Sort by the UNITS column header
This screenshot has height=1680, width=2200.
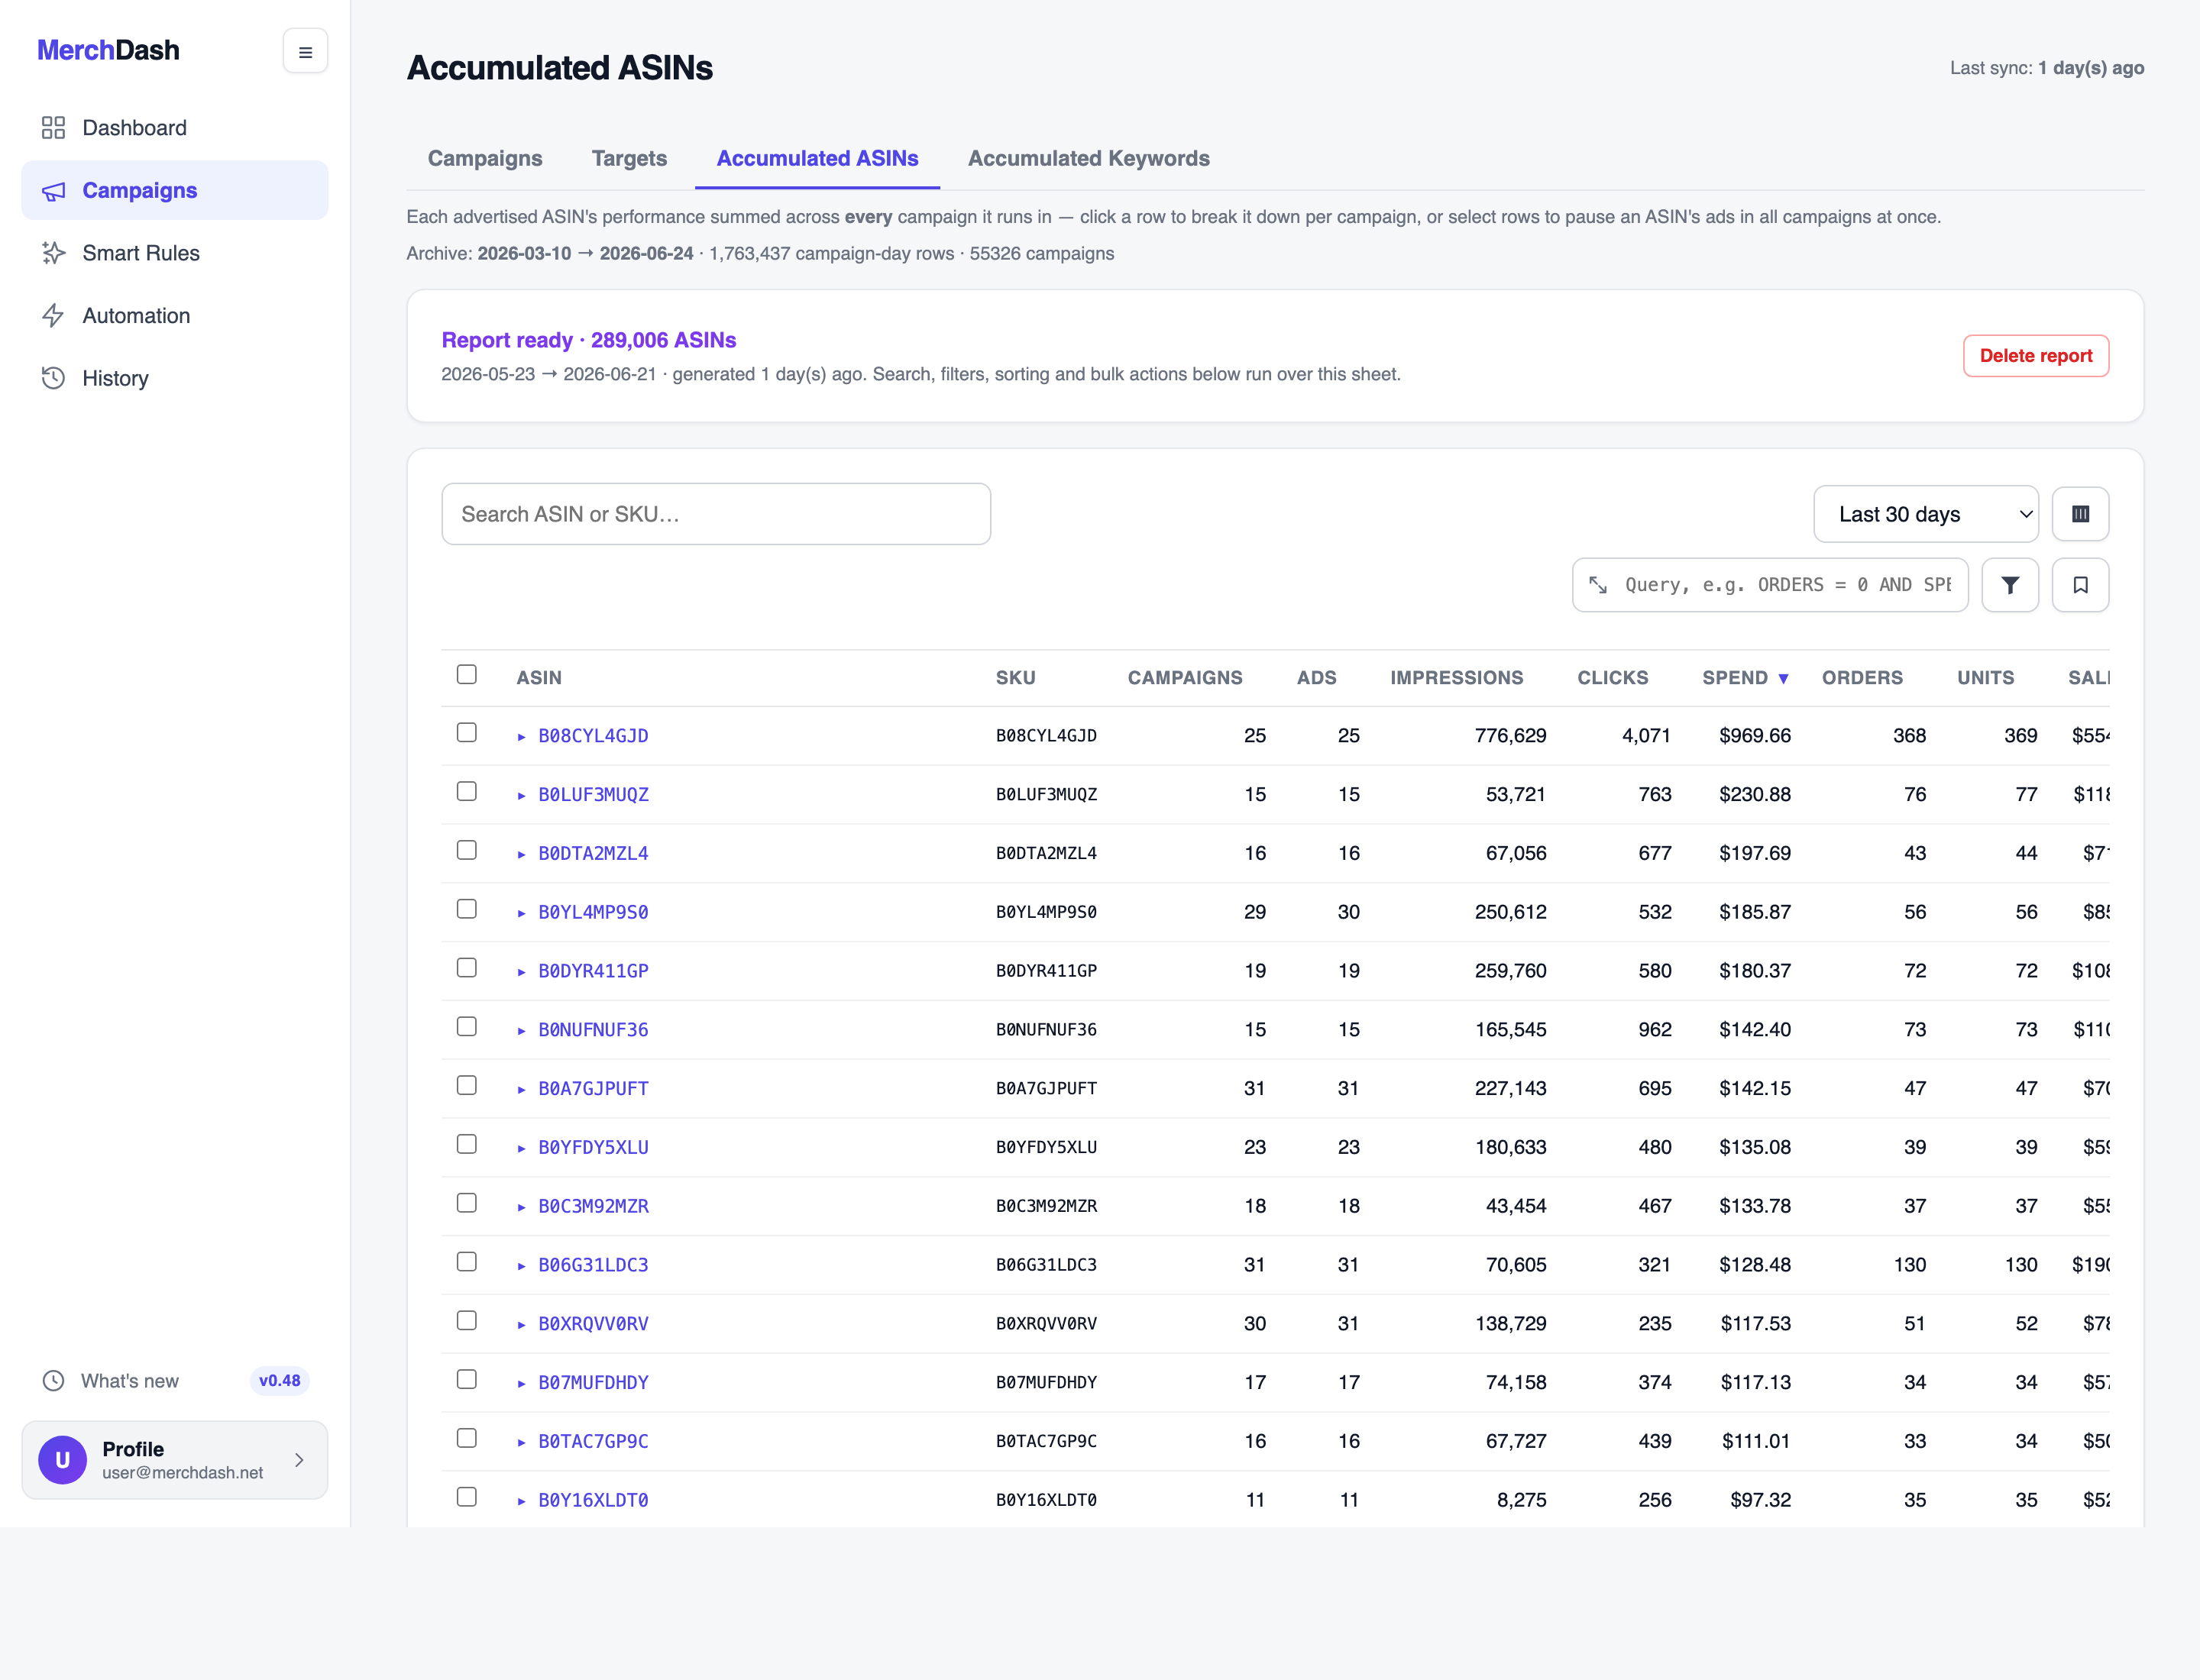[1985, 678]
